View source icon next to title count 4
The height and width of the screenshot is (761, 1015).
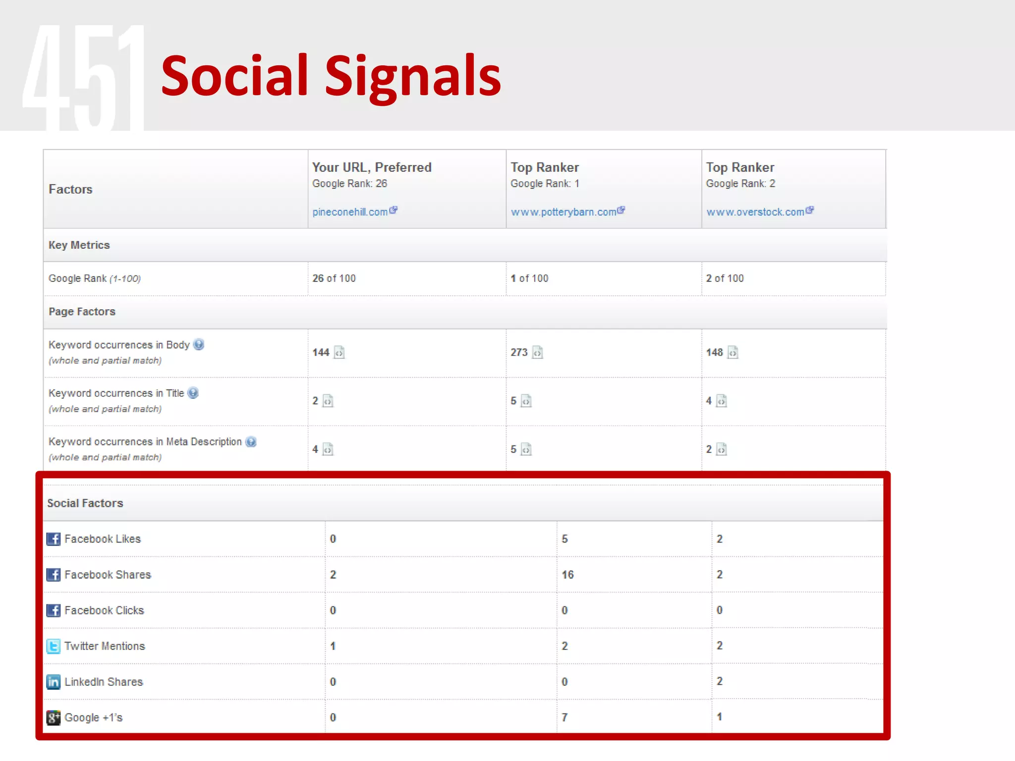click(x=722, y=401)
